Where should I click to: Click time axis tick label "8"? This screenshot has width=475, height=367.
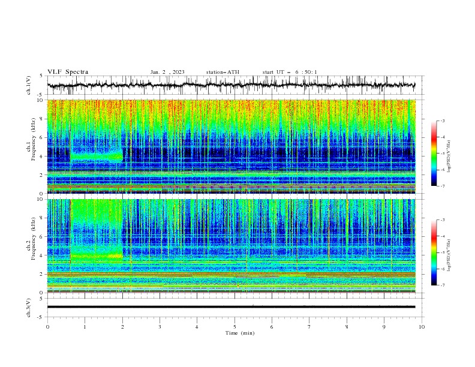[x=347, y=327]
